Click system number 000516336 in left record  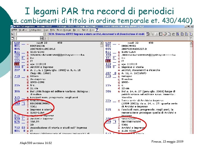click(x=37, y=46)
